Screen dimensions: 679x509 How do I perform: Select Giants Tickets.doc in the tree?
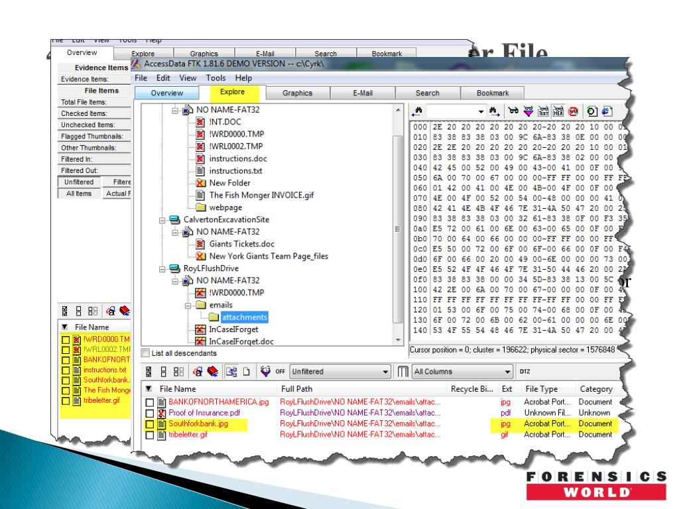(x=241, y=244)
